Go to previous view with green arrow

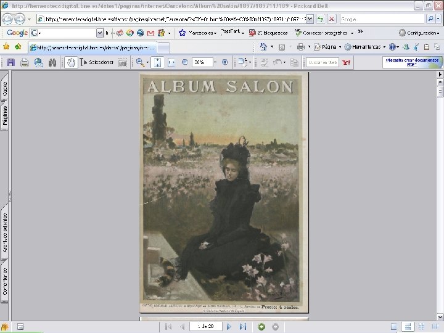[x=261, y=326]
